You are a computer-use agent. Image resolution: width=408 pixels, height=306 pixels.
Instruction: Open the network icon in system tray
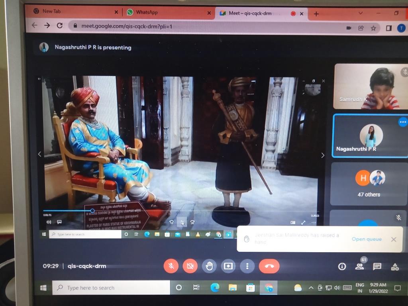[x=329, y=288]
